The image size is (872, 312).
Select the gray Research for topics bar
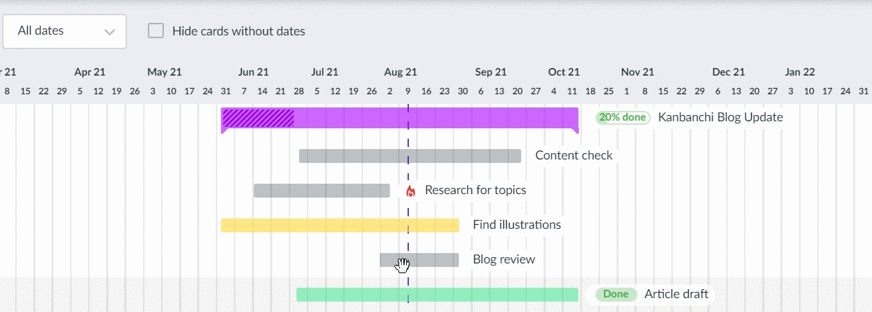tap(321, 191)
